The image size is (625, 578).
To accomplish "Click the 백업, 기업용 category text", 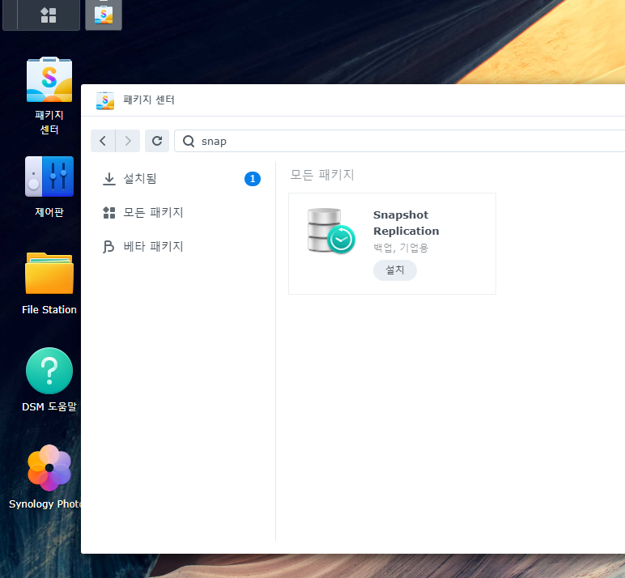I will tap(401, 248).
